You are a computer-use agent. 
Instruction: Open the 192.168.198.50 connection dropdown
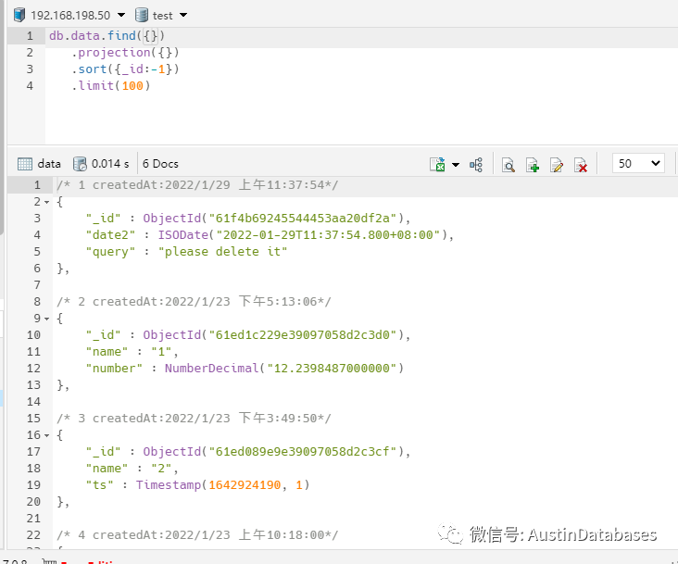pos(121,15)
